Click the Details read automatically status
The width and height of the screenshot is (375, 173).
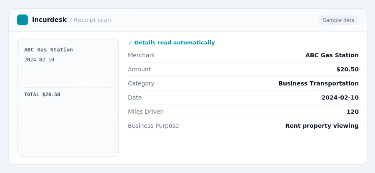coord(174,43)
